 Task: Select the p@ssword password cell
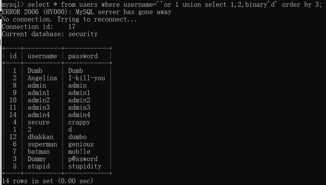pyautogui.click(x=83, y=159)
